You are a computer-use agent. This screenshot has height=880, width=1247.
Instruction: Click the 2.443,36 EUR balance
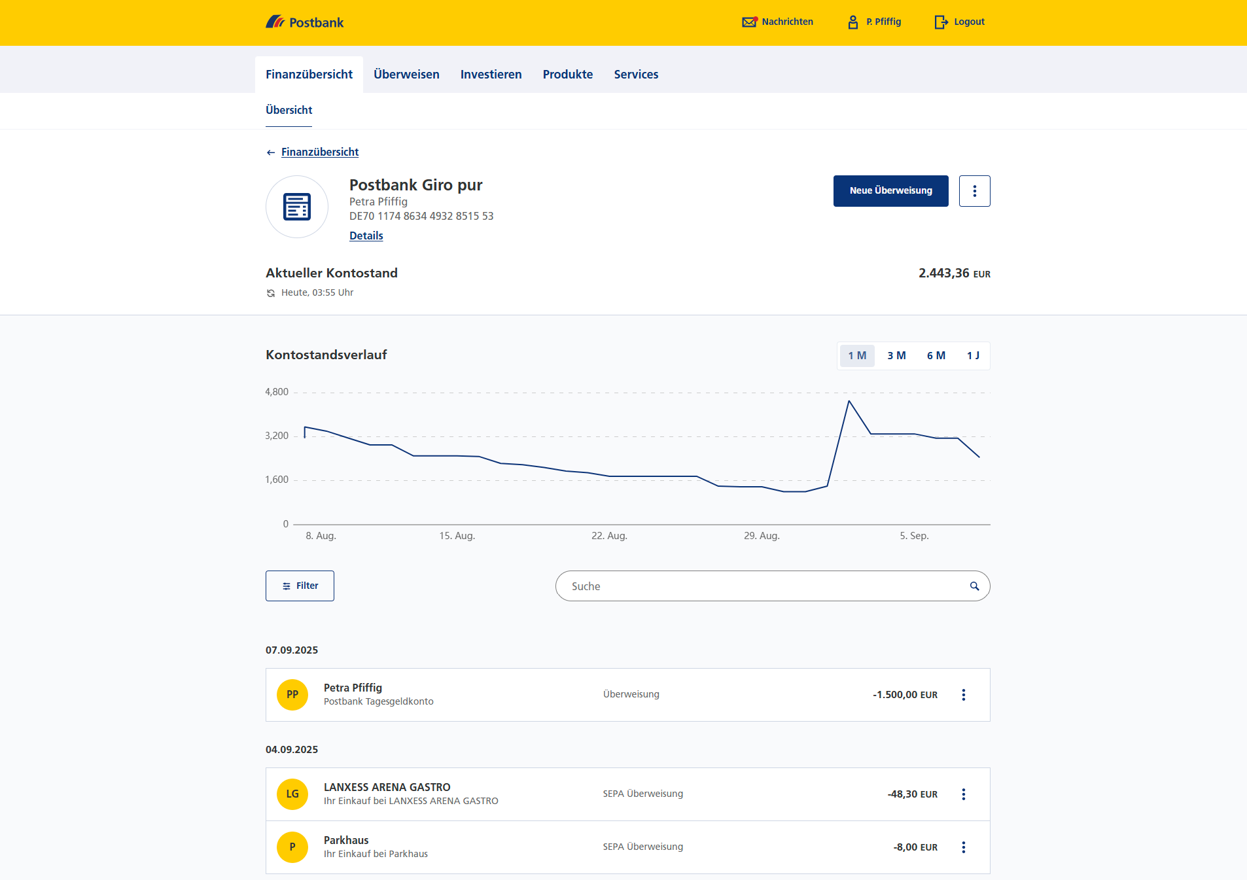954,273
